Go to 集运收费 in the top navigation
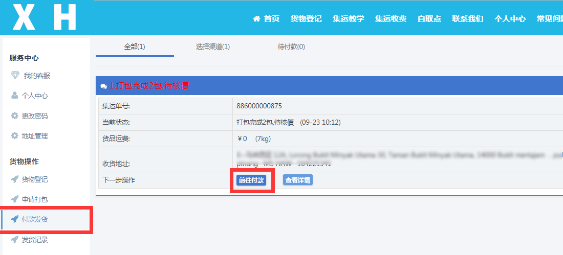 pyautogui.click(x=391, y=19)
